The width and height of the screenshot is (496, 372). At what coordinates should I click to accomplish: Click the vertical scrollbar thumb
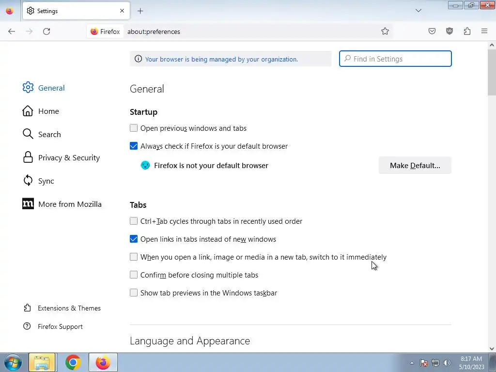(492, 72)
